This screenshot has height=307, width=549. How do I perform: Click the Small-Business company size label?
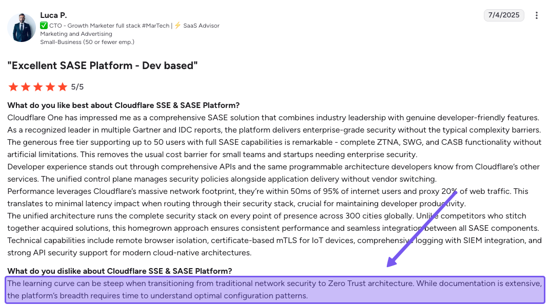[87, 42]
